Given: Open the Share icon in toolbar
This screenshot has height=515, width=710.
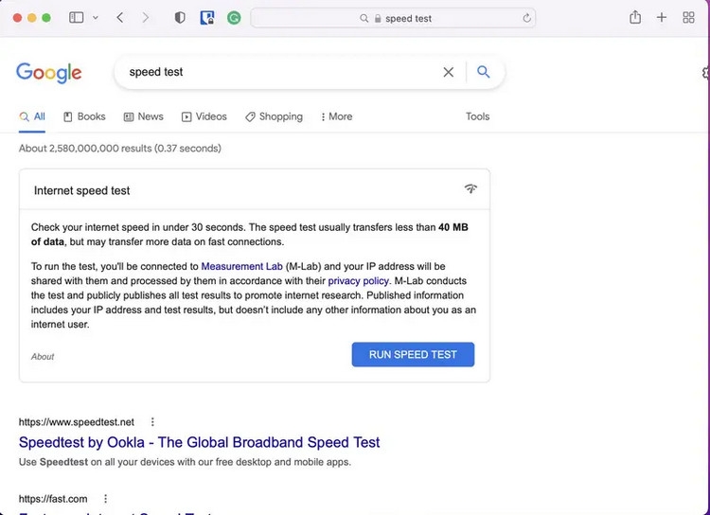Looking at the screenshot, I should pos(635,18).
